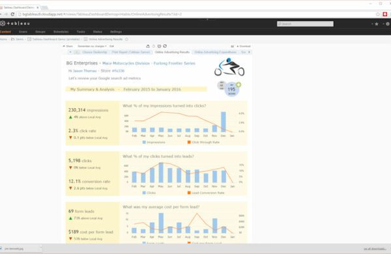Click the refresh data icon in toolbar
391x254 pixels.
tap(165, 46)
